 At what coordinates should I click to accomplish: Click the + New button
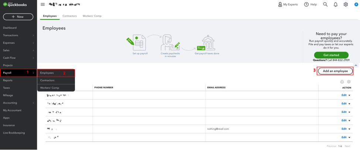click(18, 17)
